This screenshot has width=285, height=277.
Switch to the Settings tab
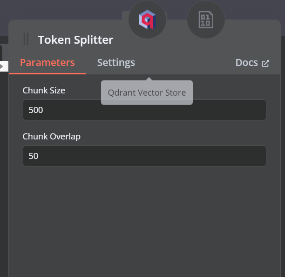(x=116, y=63)
